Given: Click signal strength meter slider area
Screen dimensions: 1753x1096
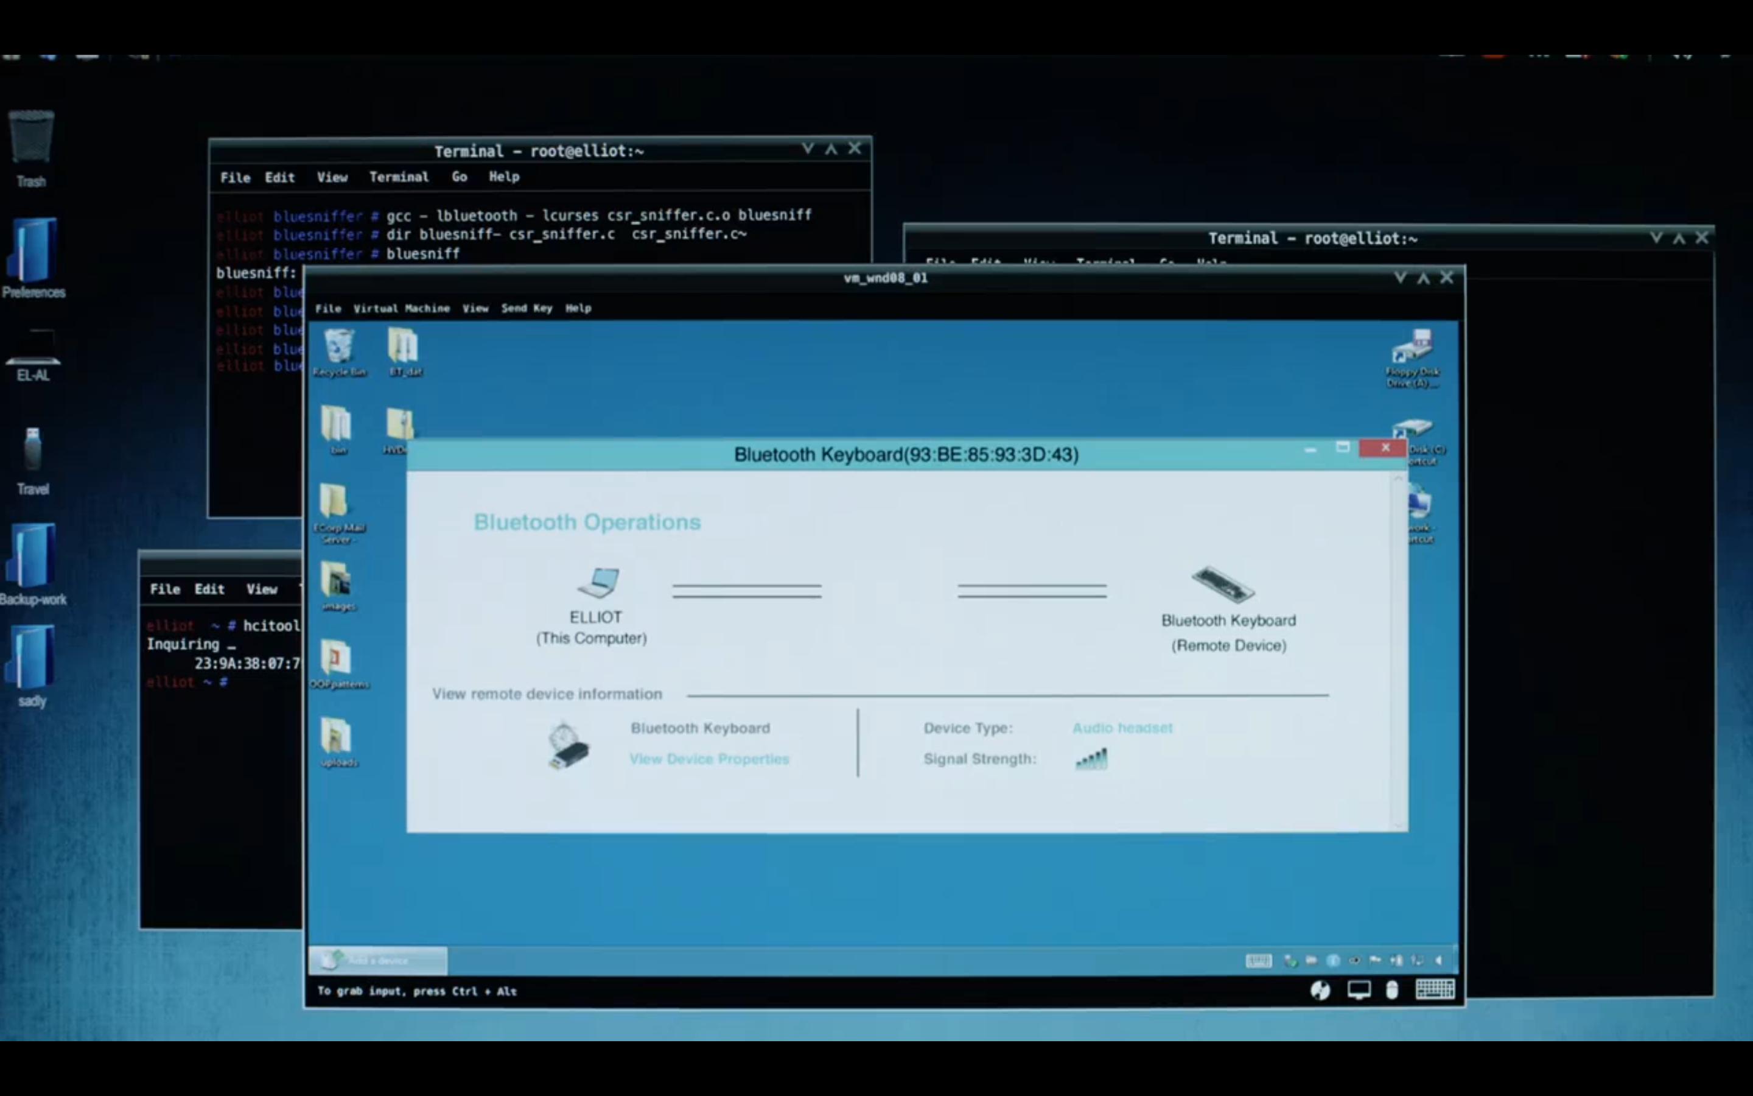Looking at the screenshot, I should pyautogui.click(x=1090, y=757).
